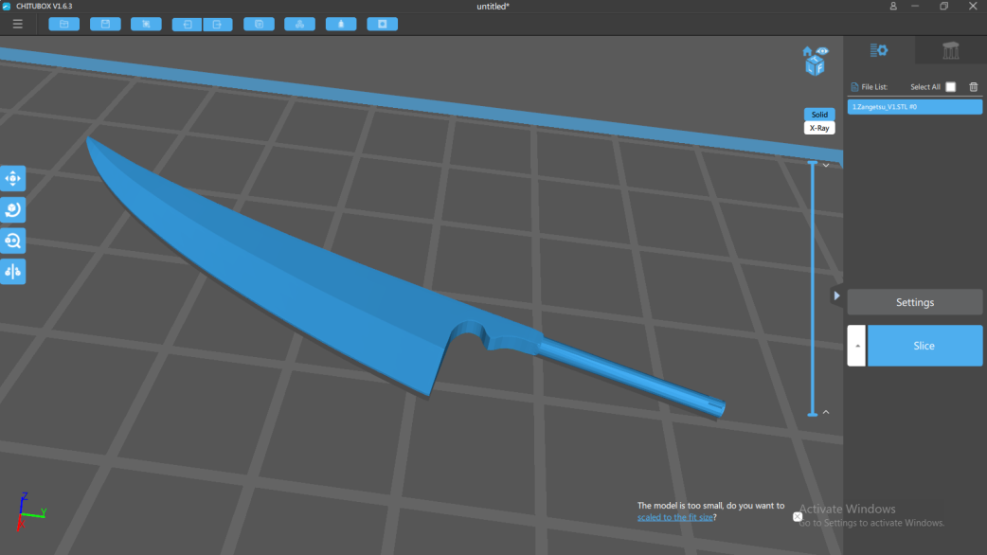Click the CHITUBOX app logo in title bar

(x=7, y=7)
